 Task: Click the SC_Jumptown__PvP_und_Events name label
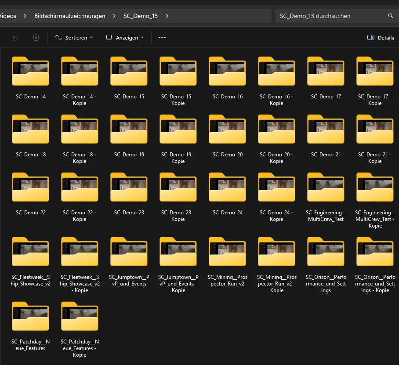(129, 280)
